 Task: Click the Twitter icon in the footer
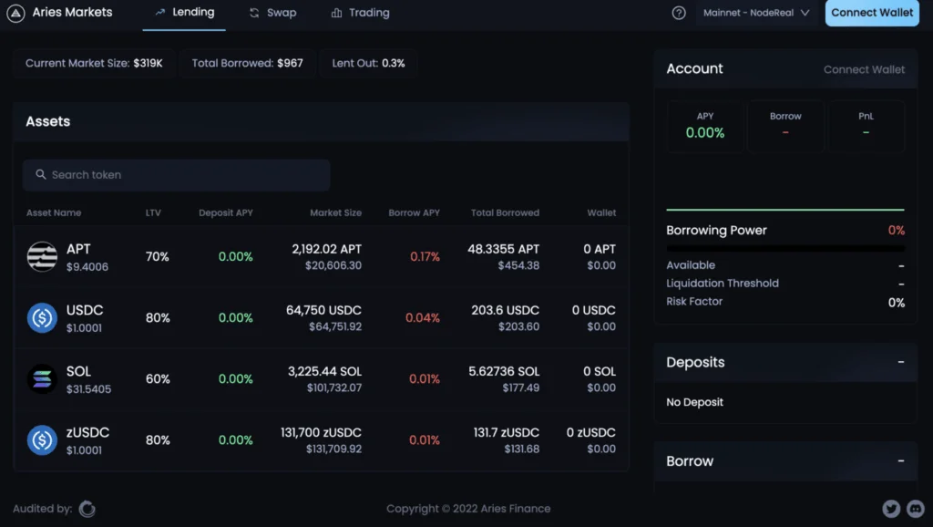891,509
